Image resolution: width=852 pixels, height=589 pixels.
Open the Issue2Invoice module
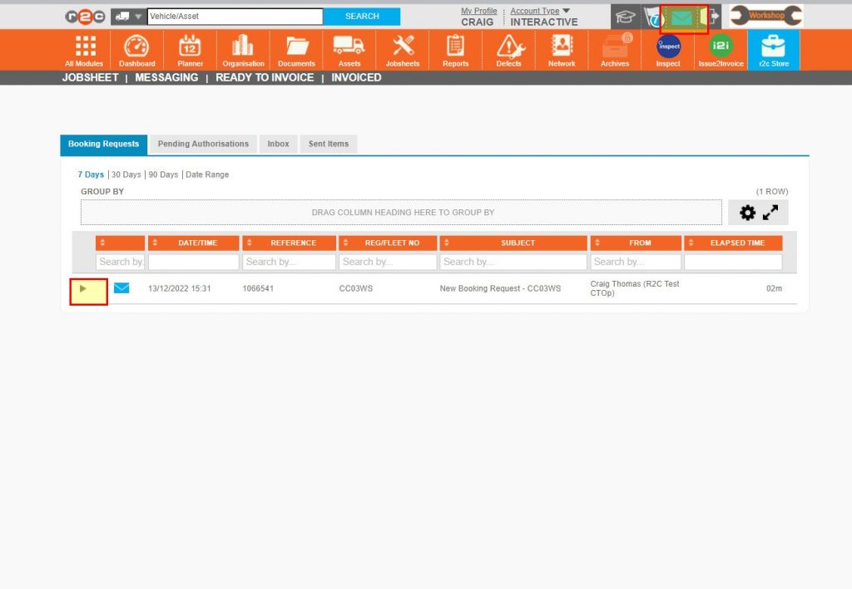(721, 48)
